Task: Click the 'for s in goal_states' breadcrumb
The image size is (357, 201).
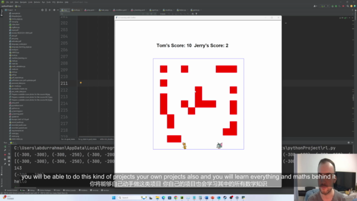Action: 68,139
